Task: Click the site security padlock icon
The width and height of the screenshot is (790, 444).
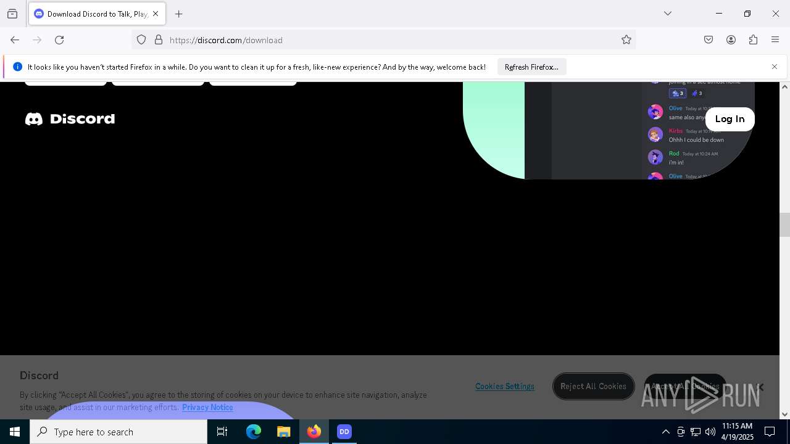Action: click(x=159, y=40)
